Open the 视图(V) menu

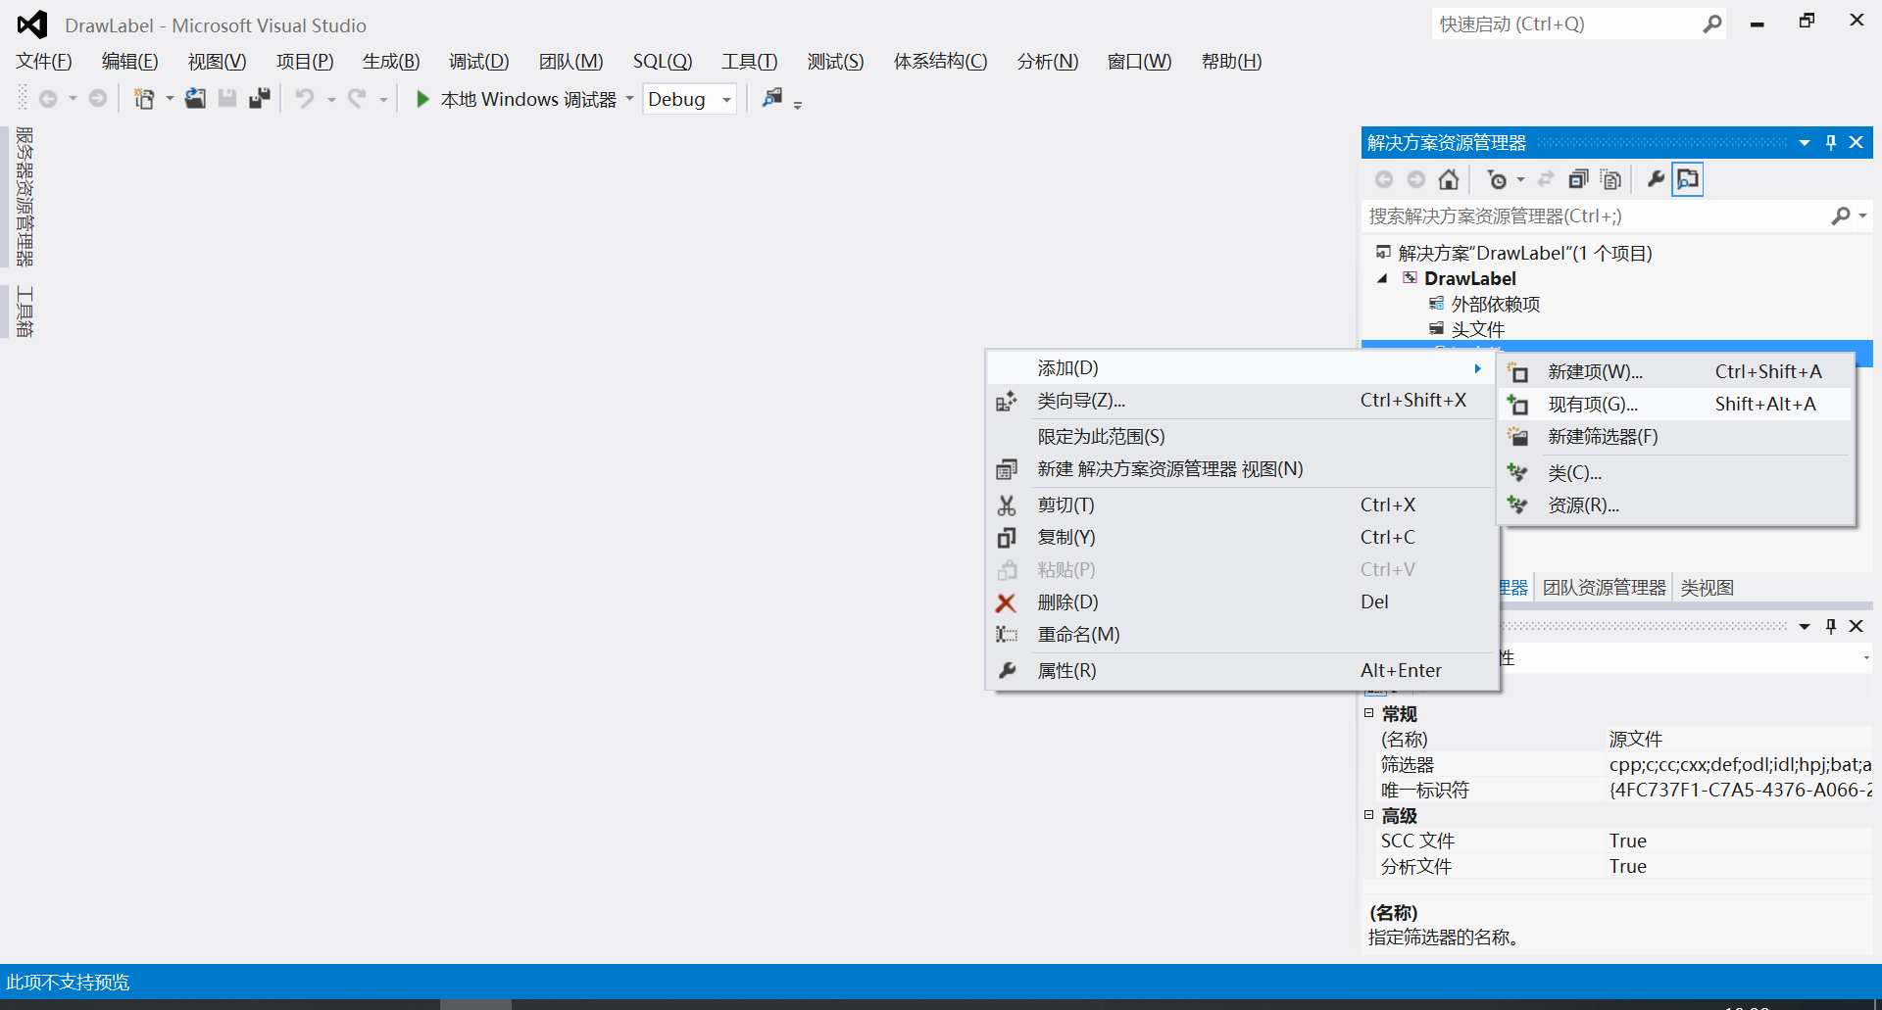tap(217, 62)
